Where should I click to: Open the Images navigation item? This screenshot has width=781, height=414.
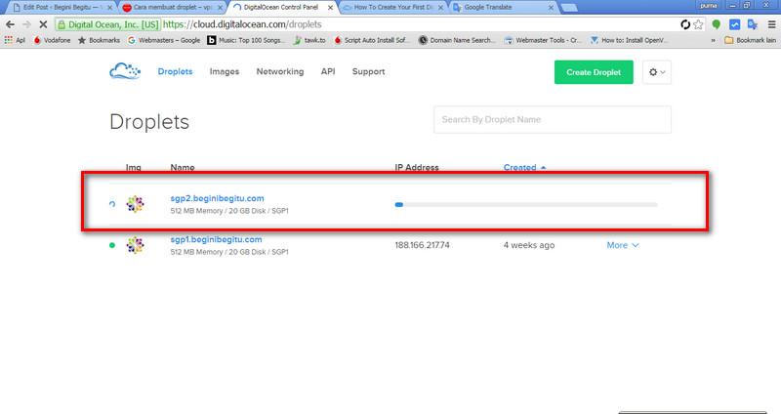pos(225,71)
